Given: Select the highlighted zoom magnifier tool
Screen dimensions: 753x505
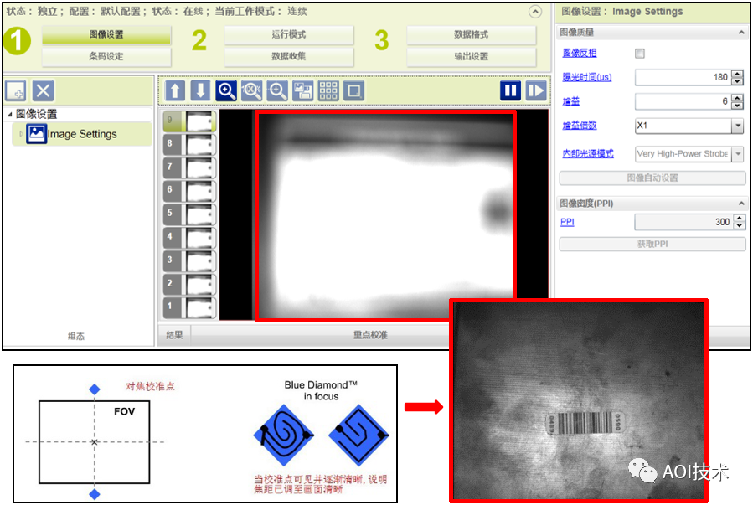Looking at the screenshot, I should pos(226,90).
